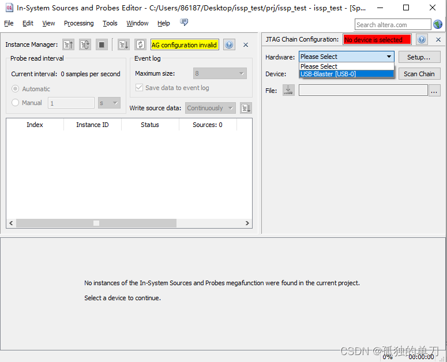The height and width of the screenshot is (362, 447).
Task: Maximize the editor window
Action: click(x=406, y=8)
